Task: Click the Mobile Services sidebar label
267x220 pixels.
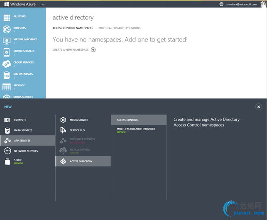Action: click(24, 51)
